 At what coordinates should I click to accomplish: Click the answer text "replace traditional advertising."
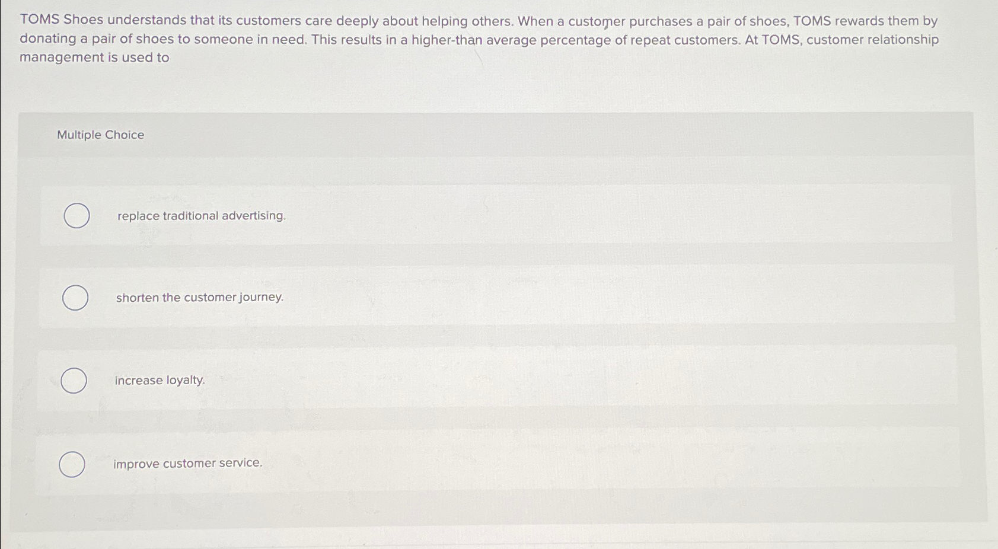pos(200,216)
